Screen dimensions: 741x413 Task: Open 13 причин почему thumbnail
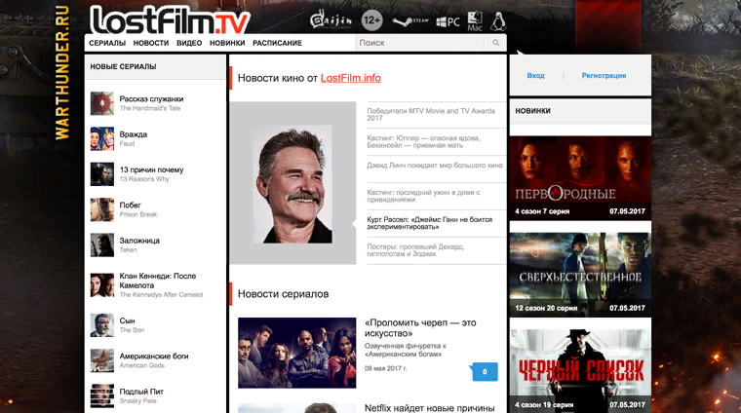pos(102,174)
